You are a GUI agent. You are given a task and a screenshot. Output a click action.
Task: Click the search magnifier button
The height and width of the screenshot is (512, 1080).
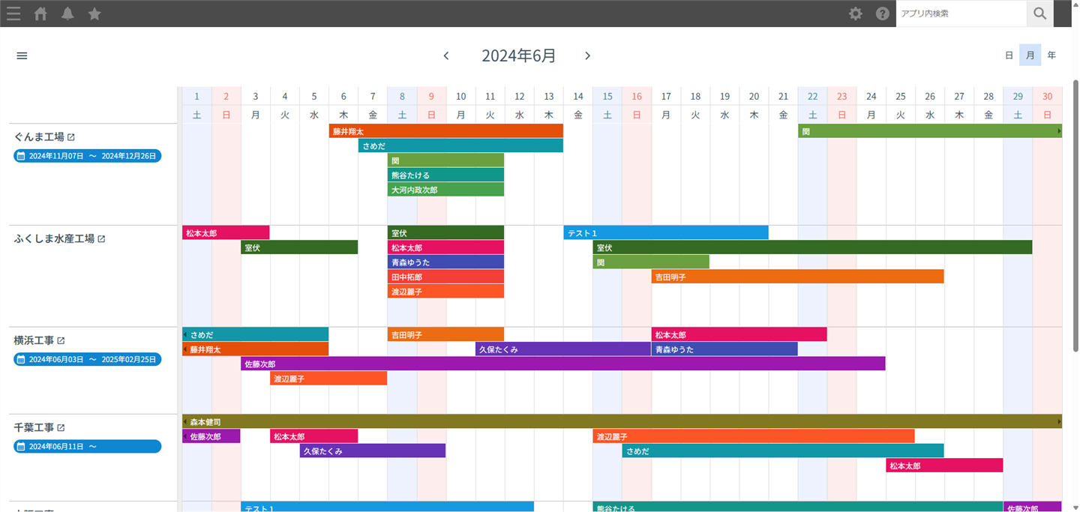click(x=1039, y=13)
